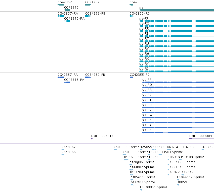Open feature 2648167

point(63,150)
